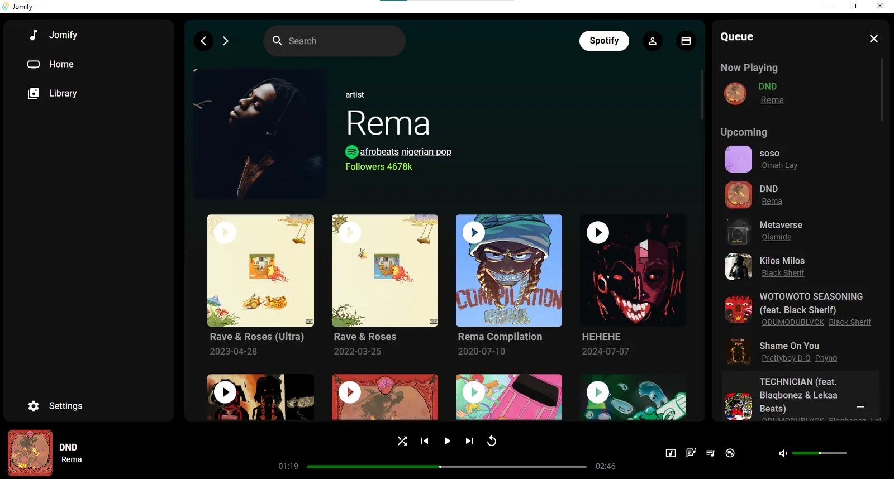Play the fourth album in the second row
The height and width of the screenshot is (479, 894).
click(598, 392)
